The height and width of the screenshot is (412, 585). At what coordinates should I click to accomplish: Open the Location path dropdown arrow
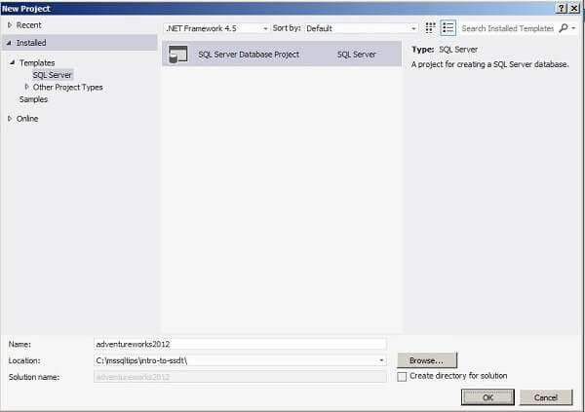(x=381, y=360)
